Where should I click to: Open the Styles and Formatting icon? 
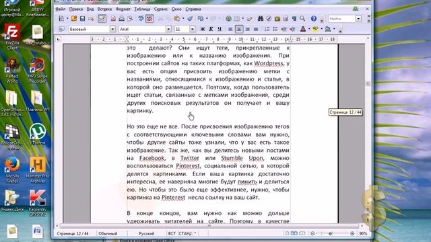pyautogui.click(x=61, y=29)
